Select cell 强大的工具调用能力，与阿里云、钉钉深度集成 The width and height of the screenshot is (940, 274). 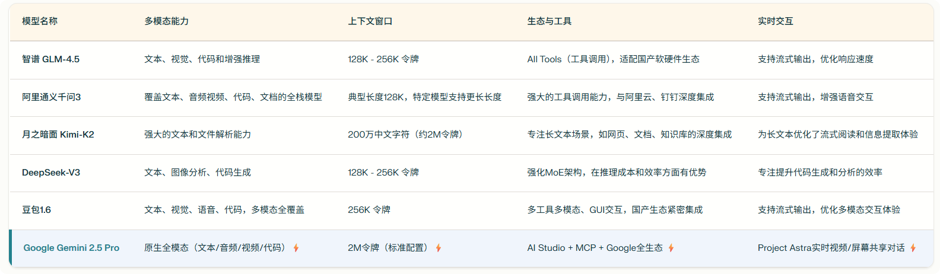click(x=621, y=97)
